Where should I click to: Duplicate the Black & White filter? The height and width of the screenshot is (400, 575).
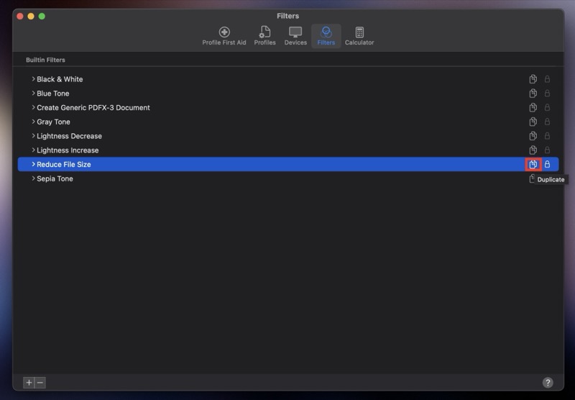pos(533,79)
